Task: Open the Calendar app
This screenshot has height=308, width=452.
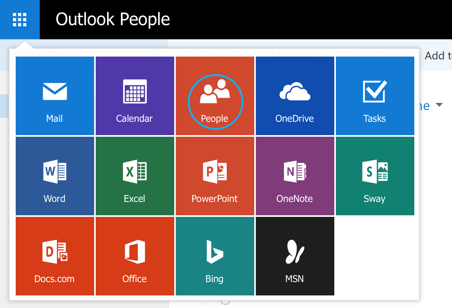Action: pos(135,95)
